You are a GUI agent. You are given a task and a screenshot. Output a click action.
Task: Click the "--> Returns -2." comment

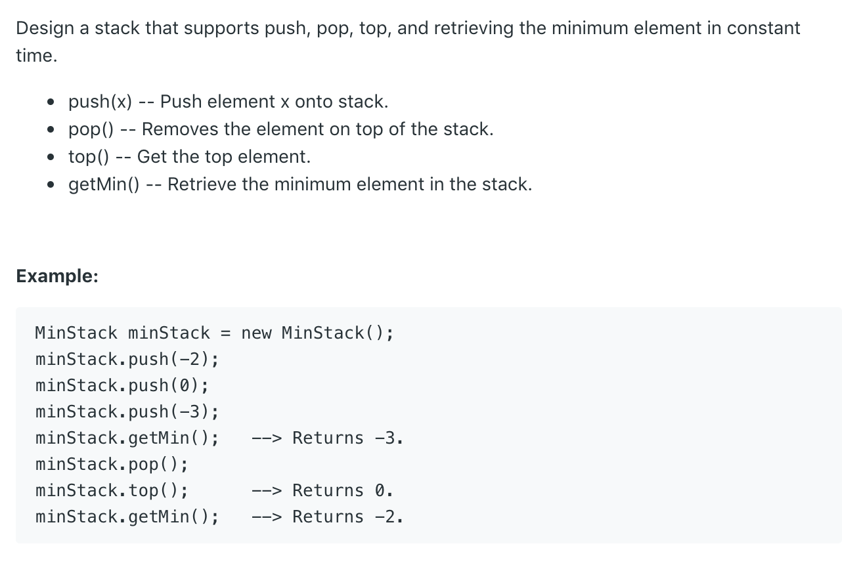coord(328,517)
